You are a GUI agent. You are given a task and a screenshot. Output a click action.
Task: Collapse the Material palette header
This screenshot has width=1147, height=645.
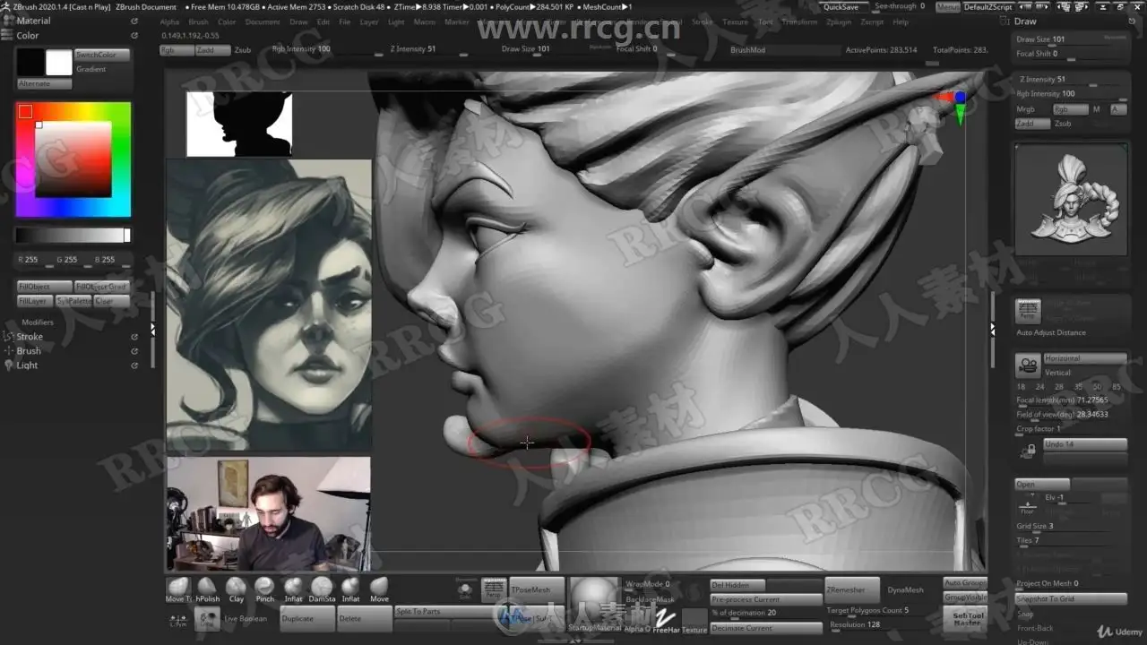click(33, 21)
